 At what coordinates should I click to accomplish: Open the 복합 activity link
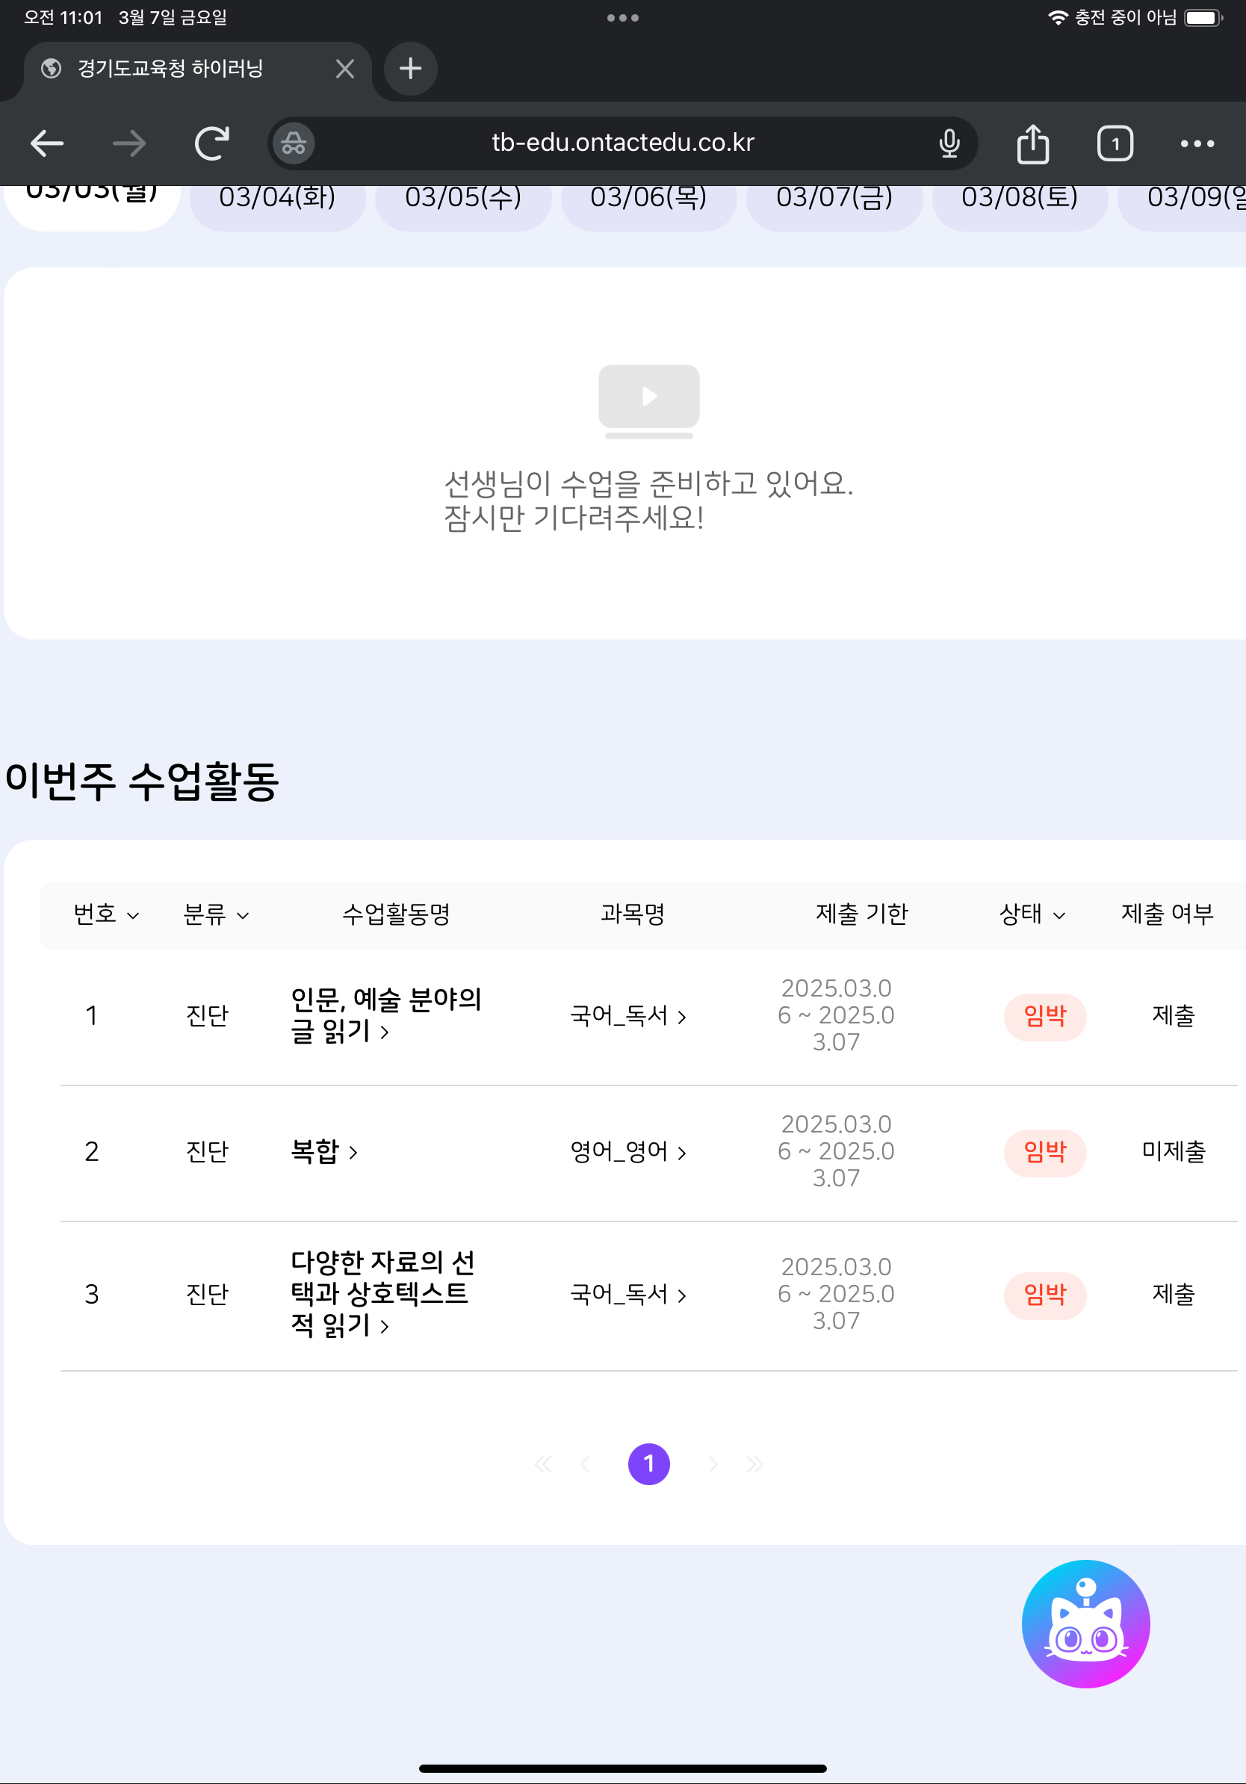[324, 1151]
